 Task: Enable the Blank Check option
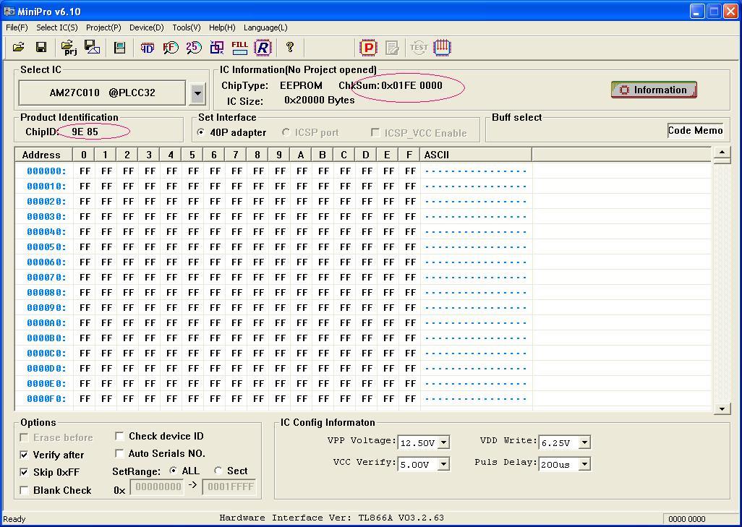24,491
